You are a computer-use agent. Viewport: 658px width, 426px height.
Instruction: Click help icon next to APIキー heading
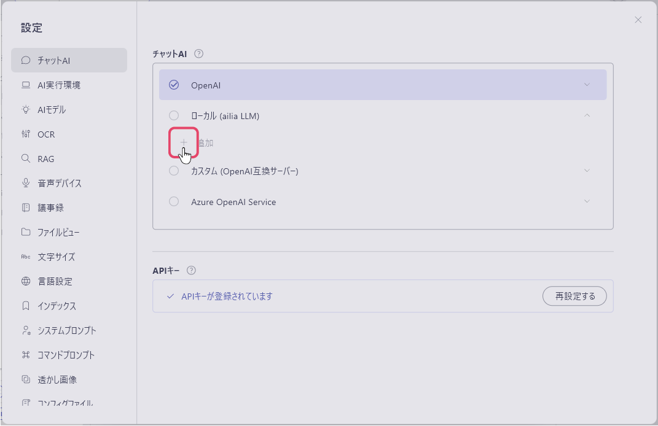(191, 270)
